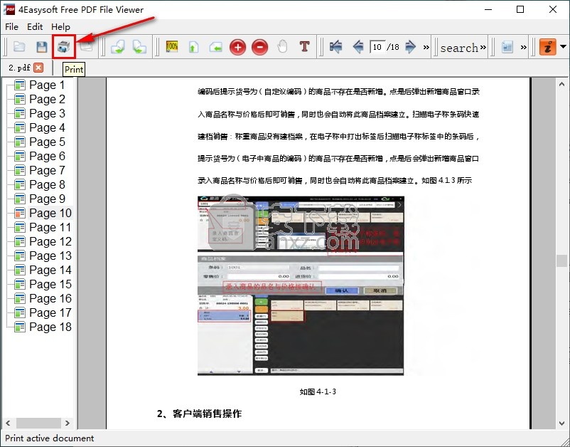This screenshot has width=570, height=447.
Task: Select Page 17 in page tree
Action: [x=50, y=312]
